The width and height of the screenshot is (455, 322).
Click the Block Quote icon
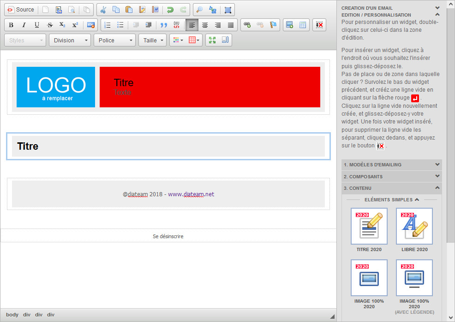(163, 25)
